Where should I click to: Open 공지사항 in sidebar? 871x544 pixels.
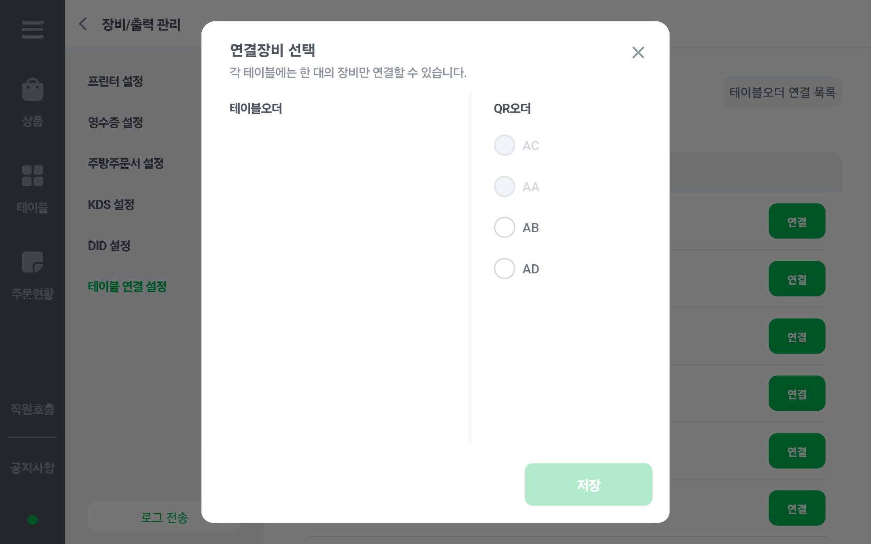coord(32,468)
